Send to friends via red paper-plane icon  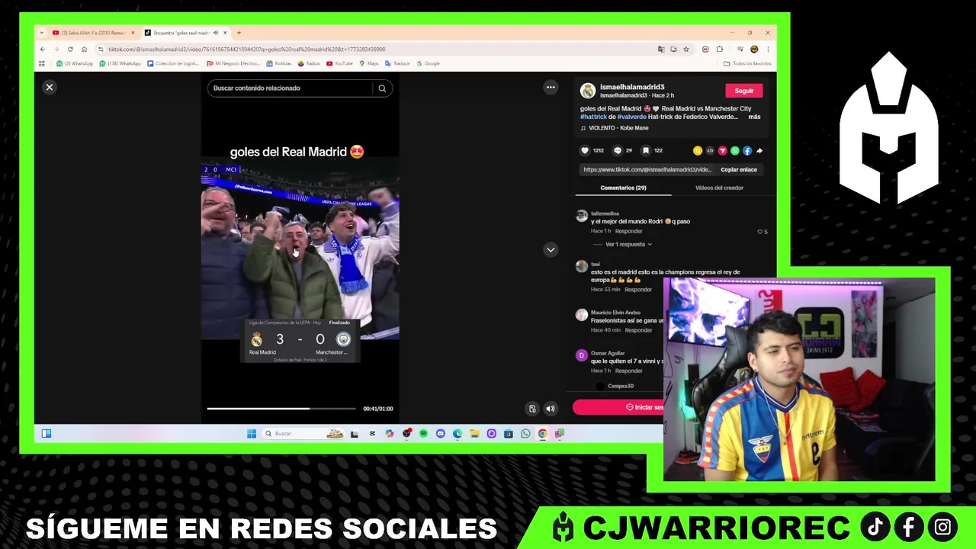[x=722, y=151]
